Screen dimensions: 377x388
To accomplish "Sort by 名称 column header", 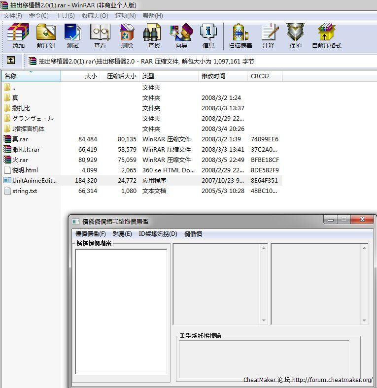I will pos(11,76).
